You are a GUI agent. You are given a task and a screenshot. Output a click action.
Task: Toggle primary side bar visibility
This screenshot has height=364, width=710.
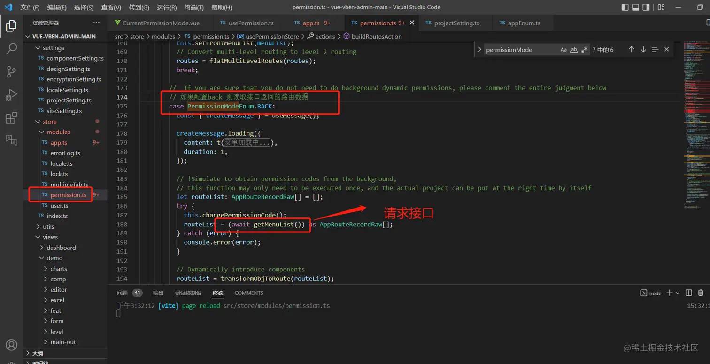tap(625, 7)
